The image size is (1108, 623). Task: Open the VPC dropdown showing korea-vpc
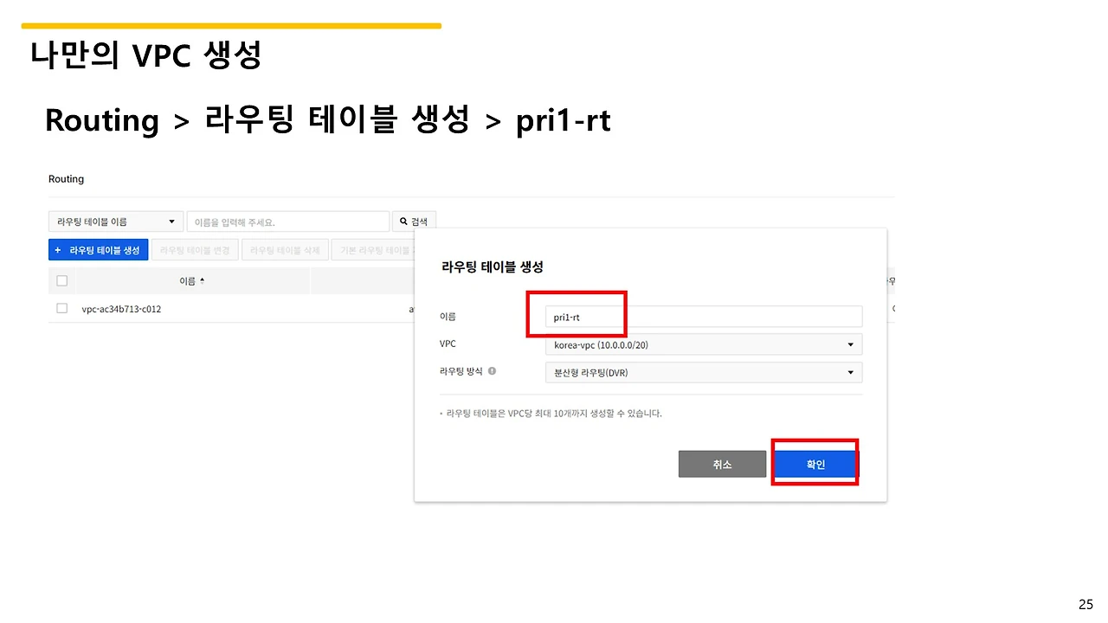pos(703,344)
